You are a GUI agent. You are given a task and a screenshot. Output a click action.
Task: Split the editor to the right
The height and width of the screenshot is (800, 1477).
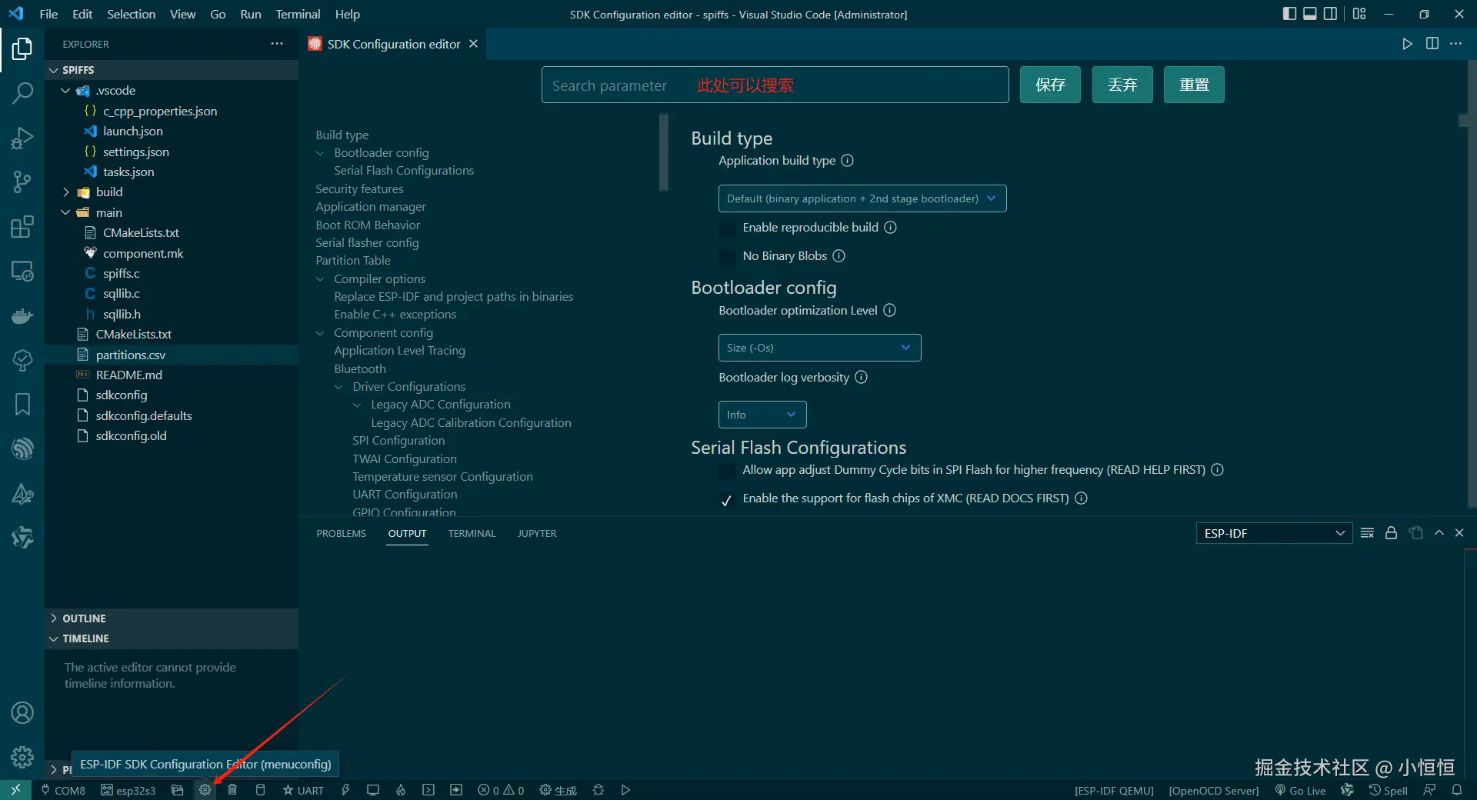tap(1432, 44)
